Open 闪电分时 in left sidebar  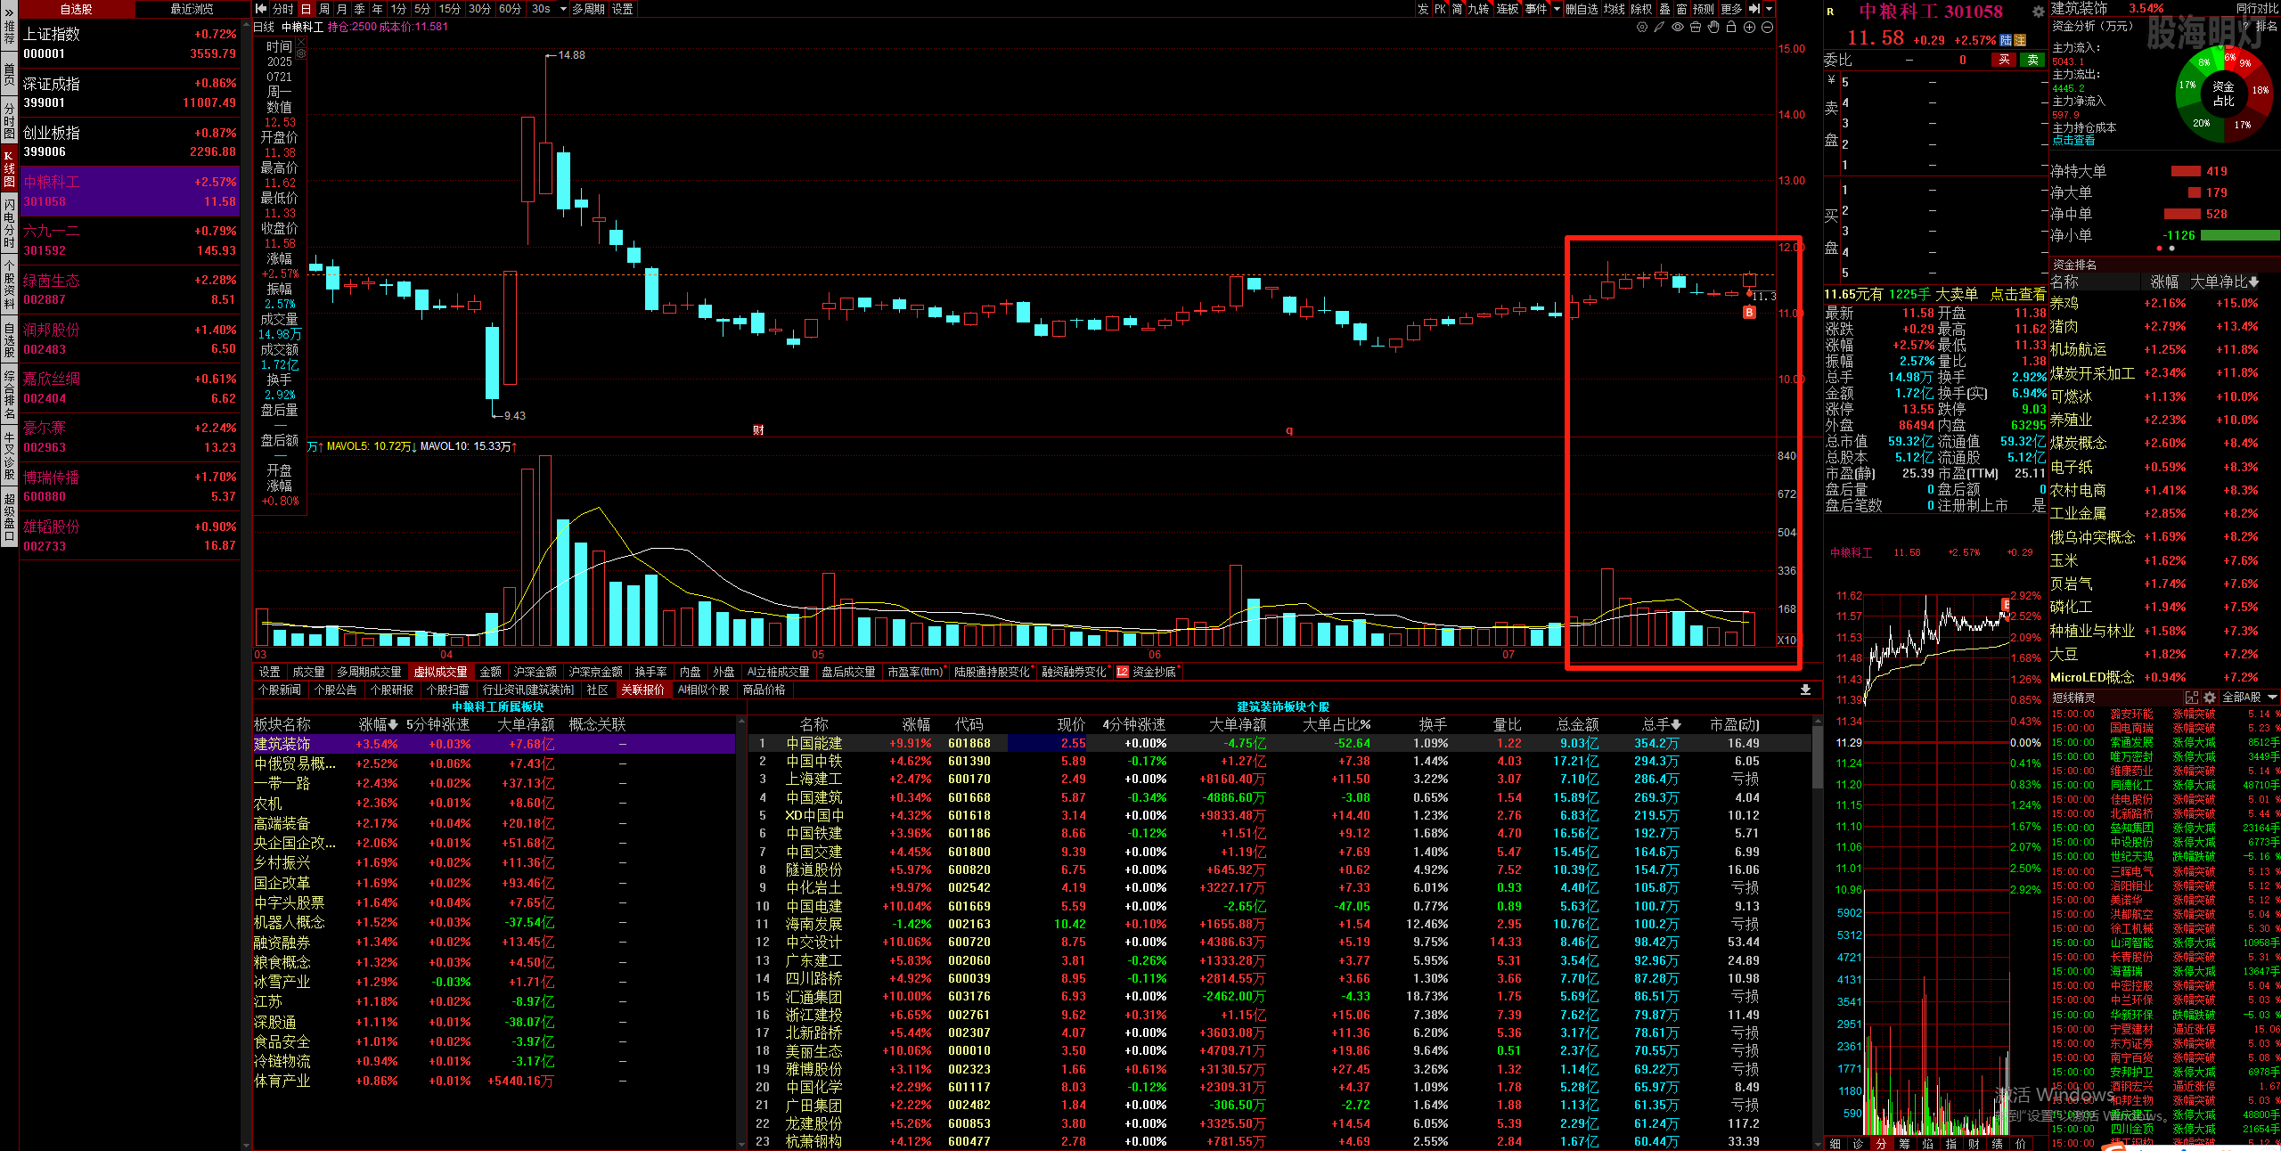(9, 224)
